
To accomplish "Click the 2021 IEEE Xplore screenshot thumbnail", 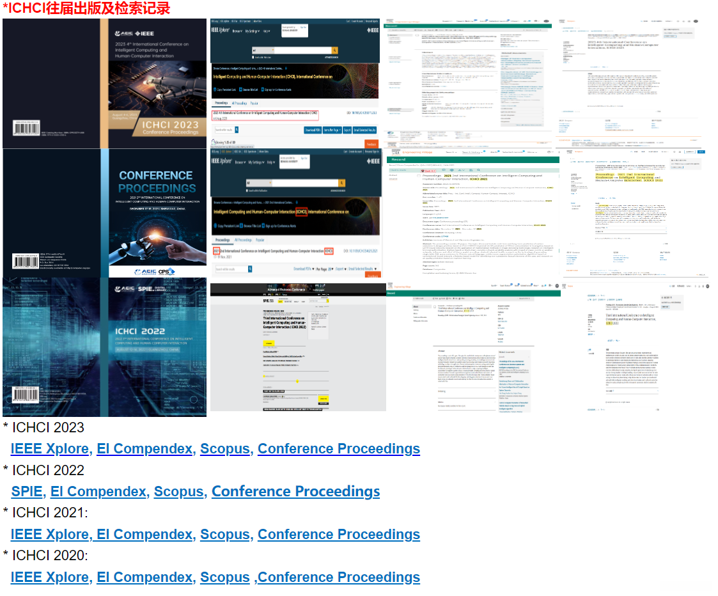I will [295, 213].
